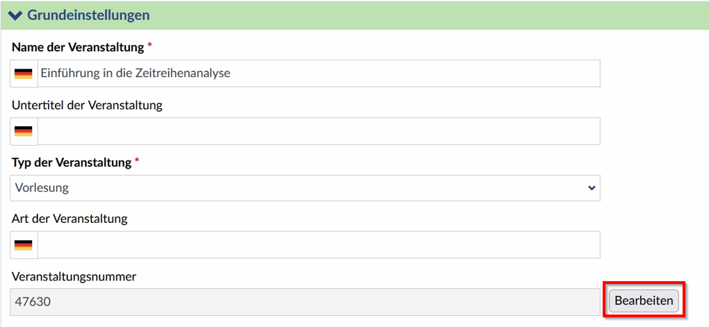Collapse Grundeinstellungen with the chevron icon
Viewport: 709px width, 327px height.
coord(15,15)
